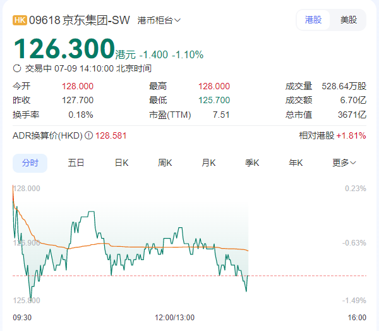
Task: Click the ADR换算价(HKD) label
Action: (47, 135)
